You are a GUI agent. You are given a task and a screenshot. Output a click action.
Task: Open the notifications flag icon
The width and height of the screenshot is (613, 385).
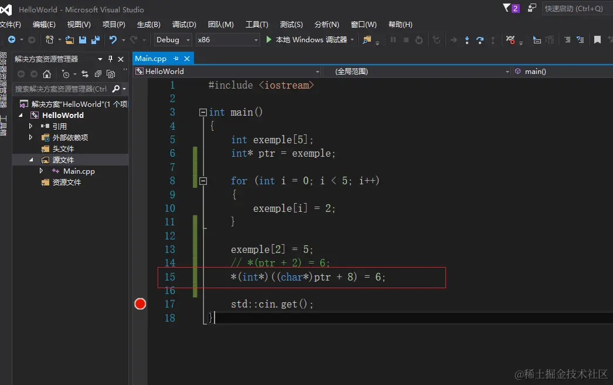507,8
